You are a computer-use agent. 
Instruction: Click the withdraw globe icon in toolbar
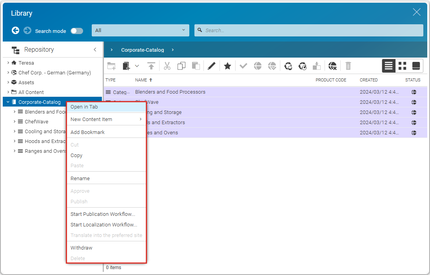(x=332, y=66)
